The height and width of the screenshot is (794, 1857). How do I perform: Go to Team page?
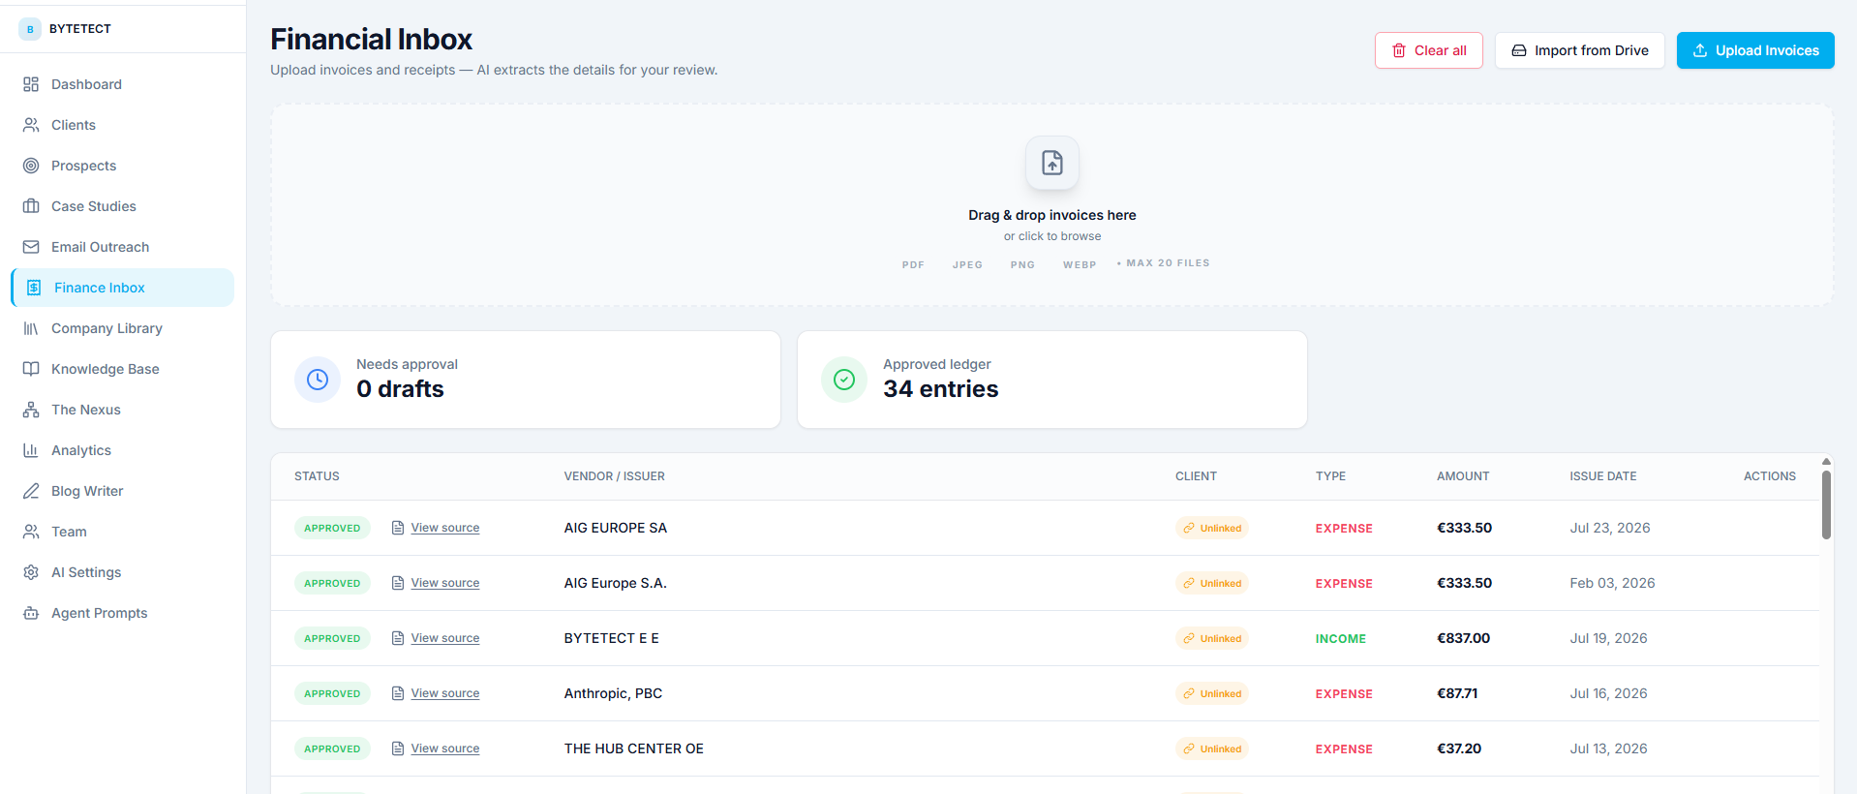(x=123, y=532)
